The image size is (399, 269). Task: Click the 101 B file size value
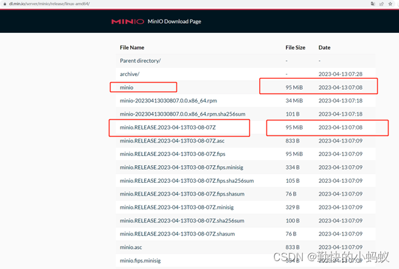pyautogui.click(x=293, y=114)
